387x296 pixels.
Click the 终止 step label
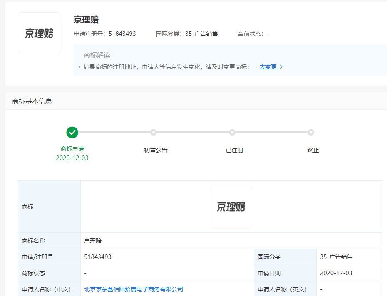coord(313,150)
